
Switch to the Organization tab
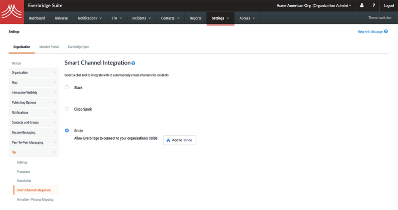[x=22, y=47]
